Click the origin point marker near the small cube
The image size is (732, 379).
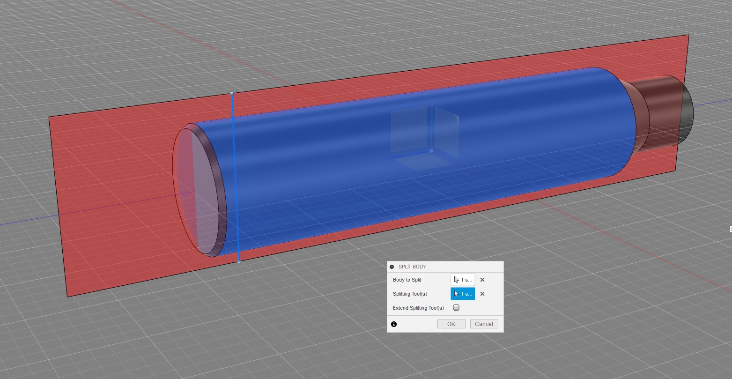coord(431,151)
